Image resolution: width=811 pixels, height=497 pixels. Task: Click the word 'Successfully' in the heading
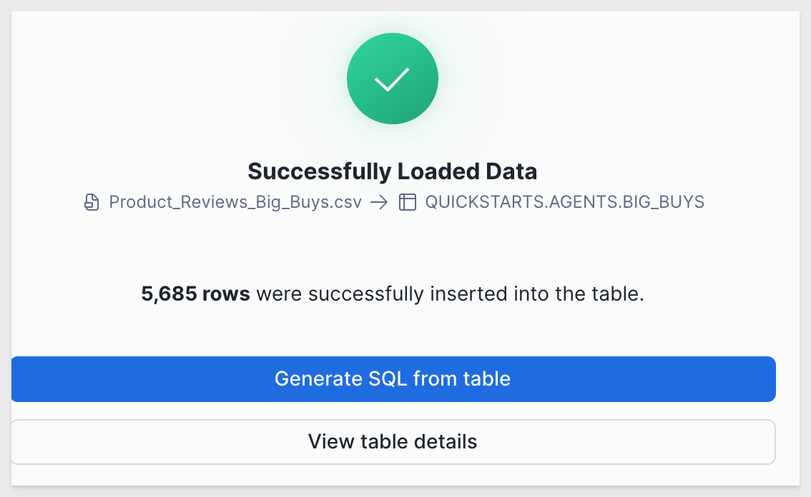320,171
